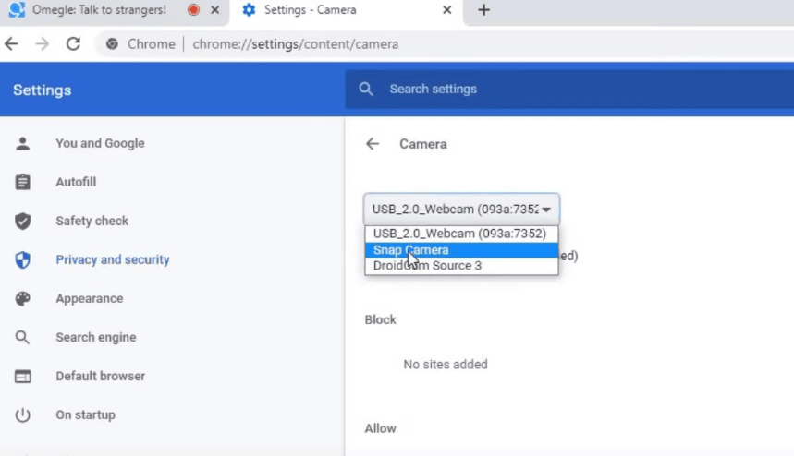Image resolution: width=794 pixels, height=456 pixels.
Task: Click the Settings header title
Action: pos(42,90)
